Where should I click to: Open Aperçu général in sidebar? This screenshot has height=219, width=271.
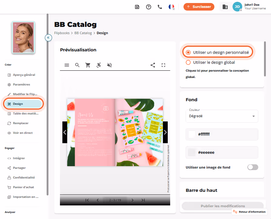click(23, 75)
